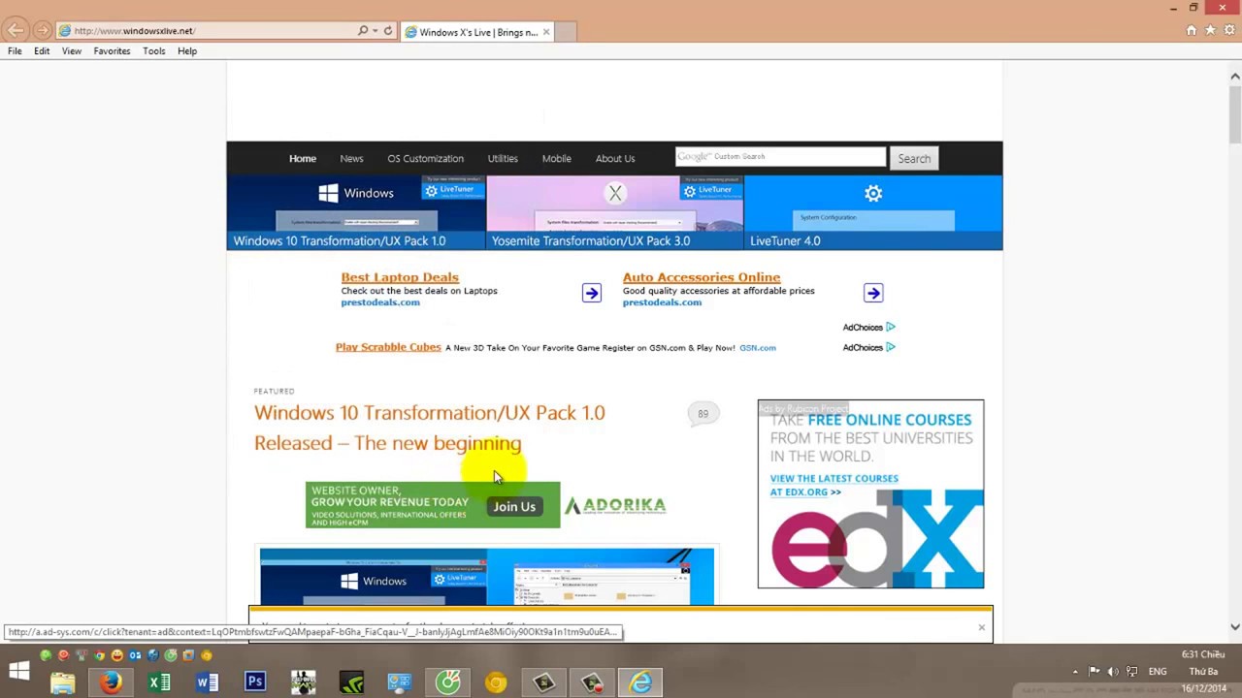This screenshot has width=1242, height=698.
Task: Refresh the page with the reload icon
Action: coord(388,31)
